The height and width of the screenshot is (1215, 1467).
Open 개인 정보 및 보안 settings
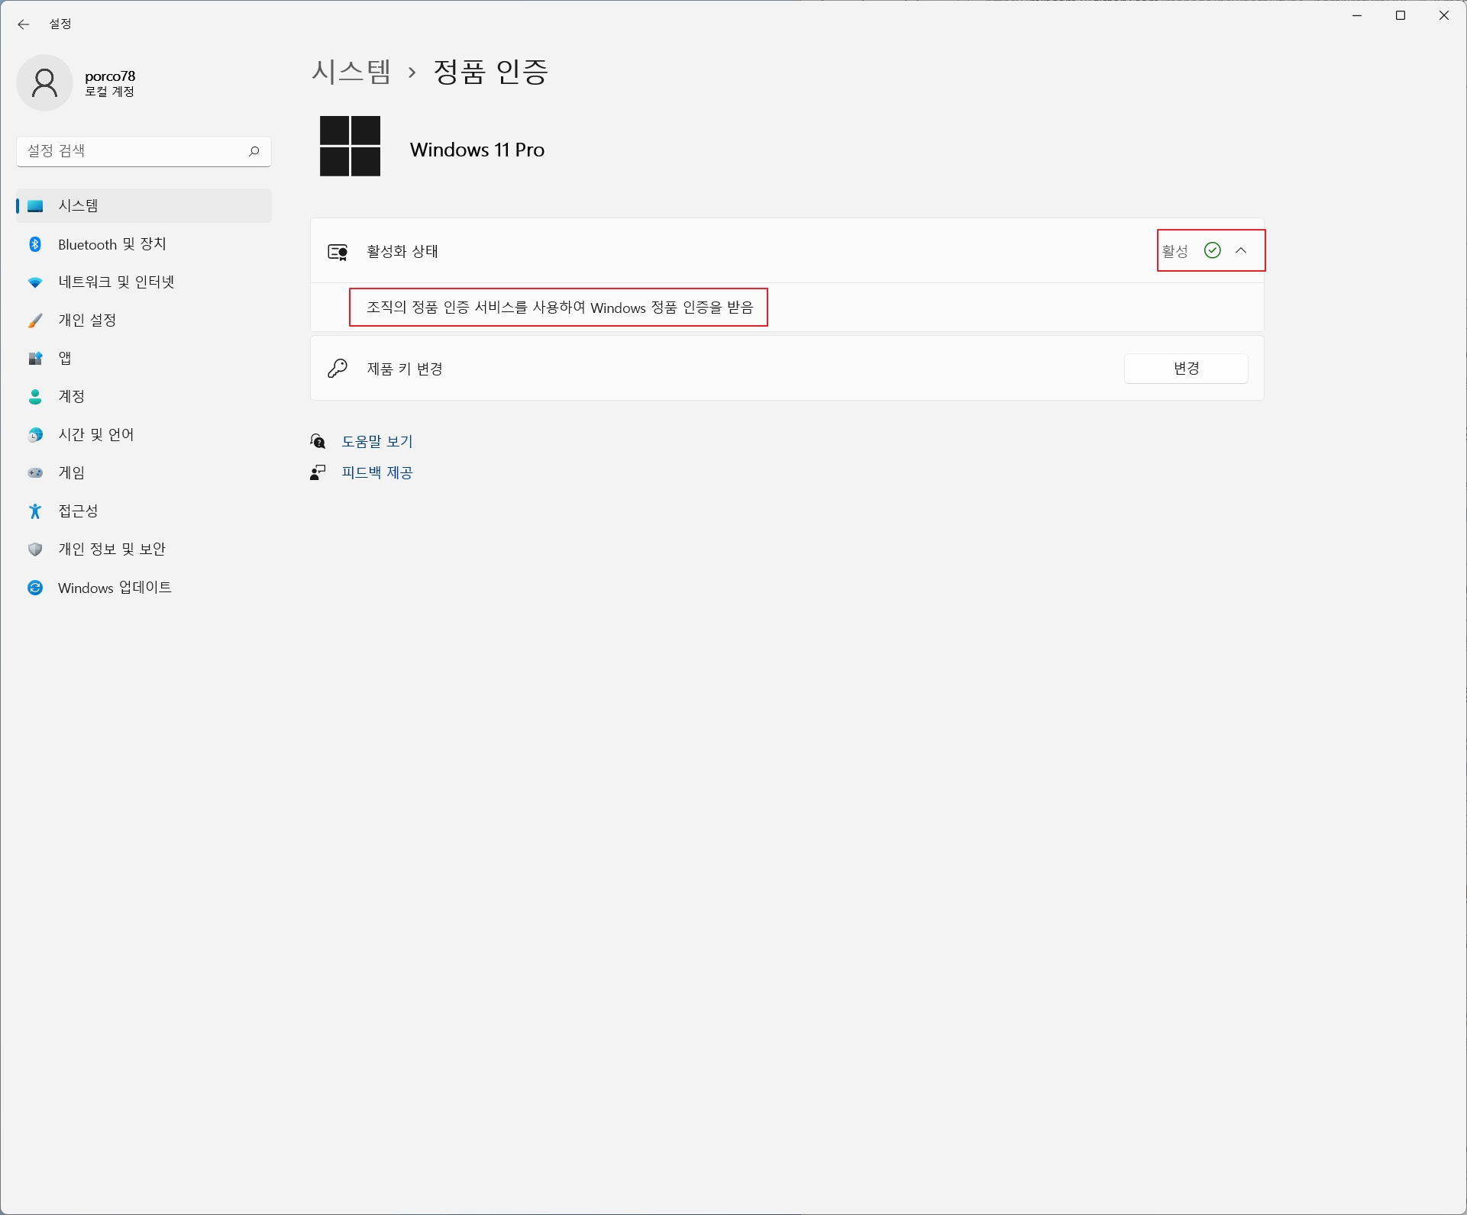(144, 549)
